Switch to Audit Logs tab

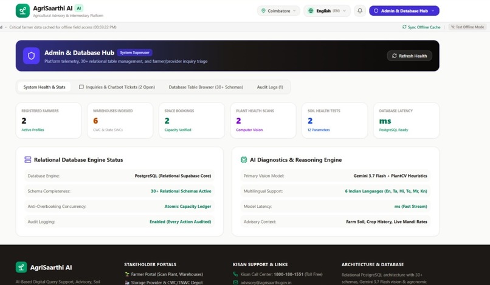tap(270, 87)
